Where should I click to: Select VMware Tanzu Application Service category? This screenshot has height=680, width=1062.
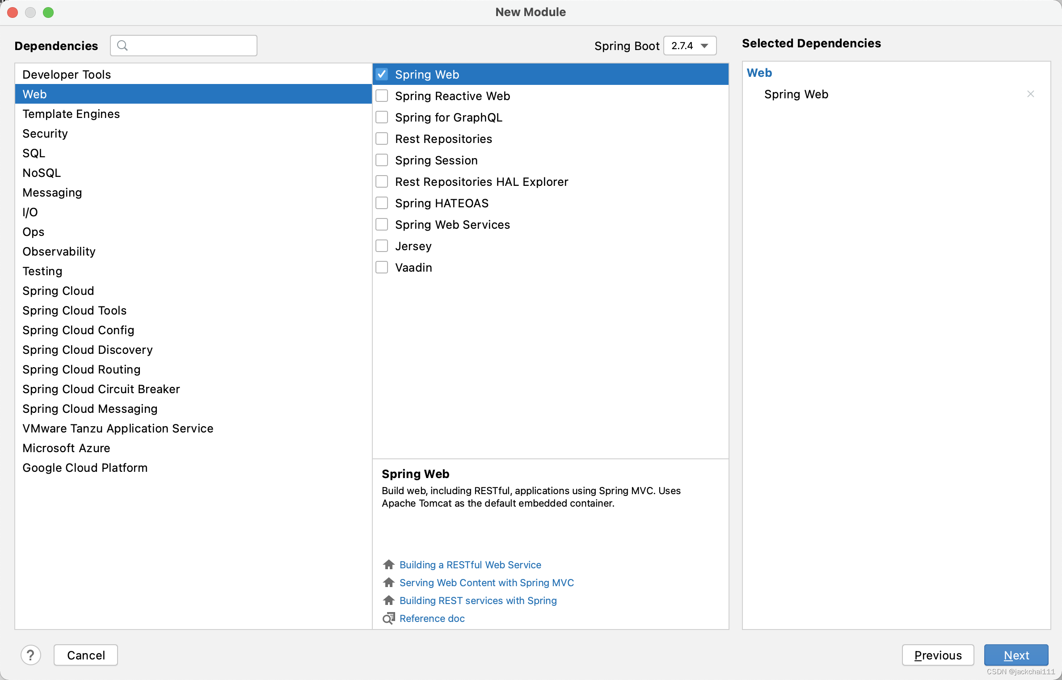coord(193,428)
